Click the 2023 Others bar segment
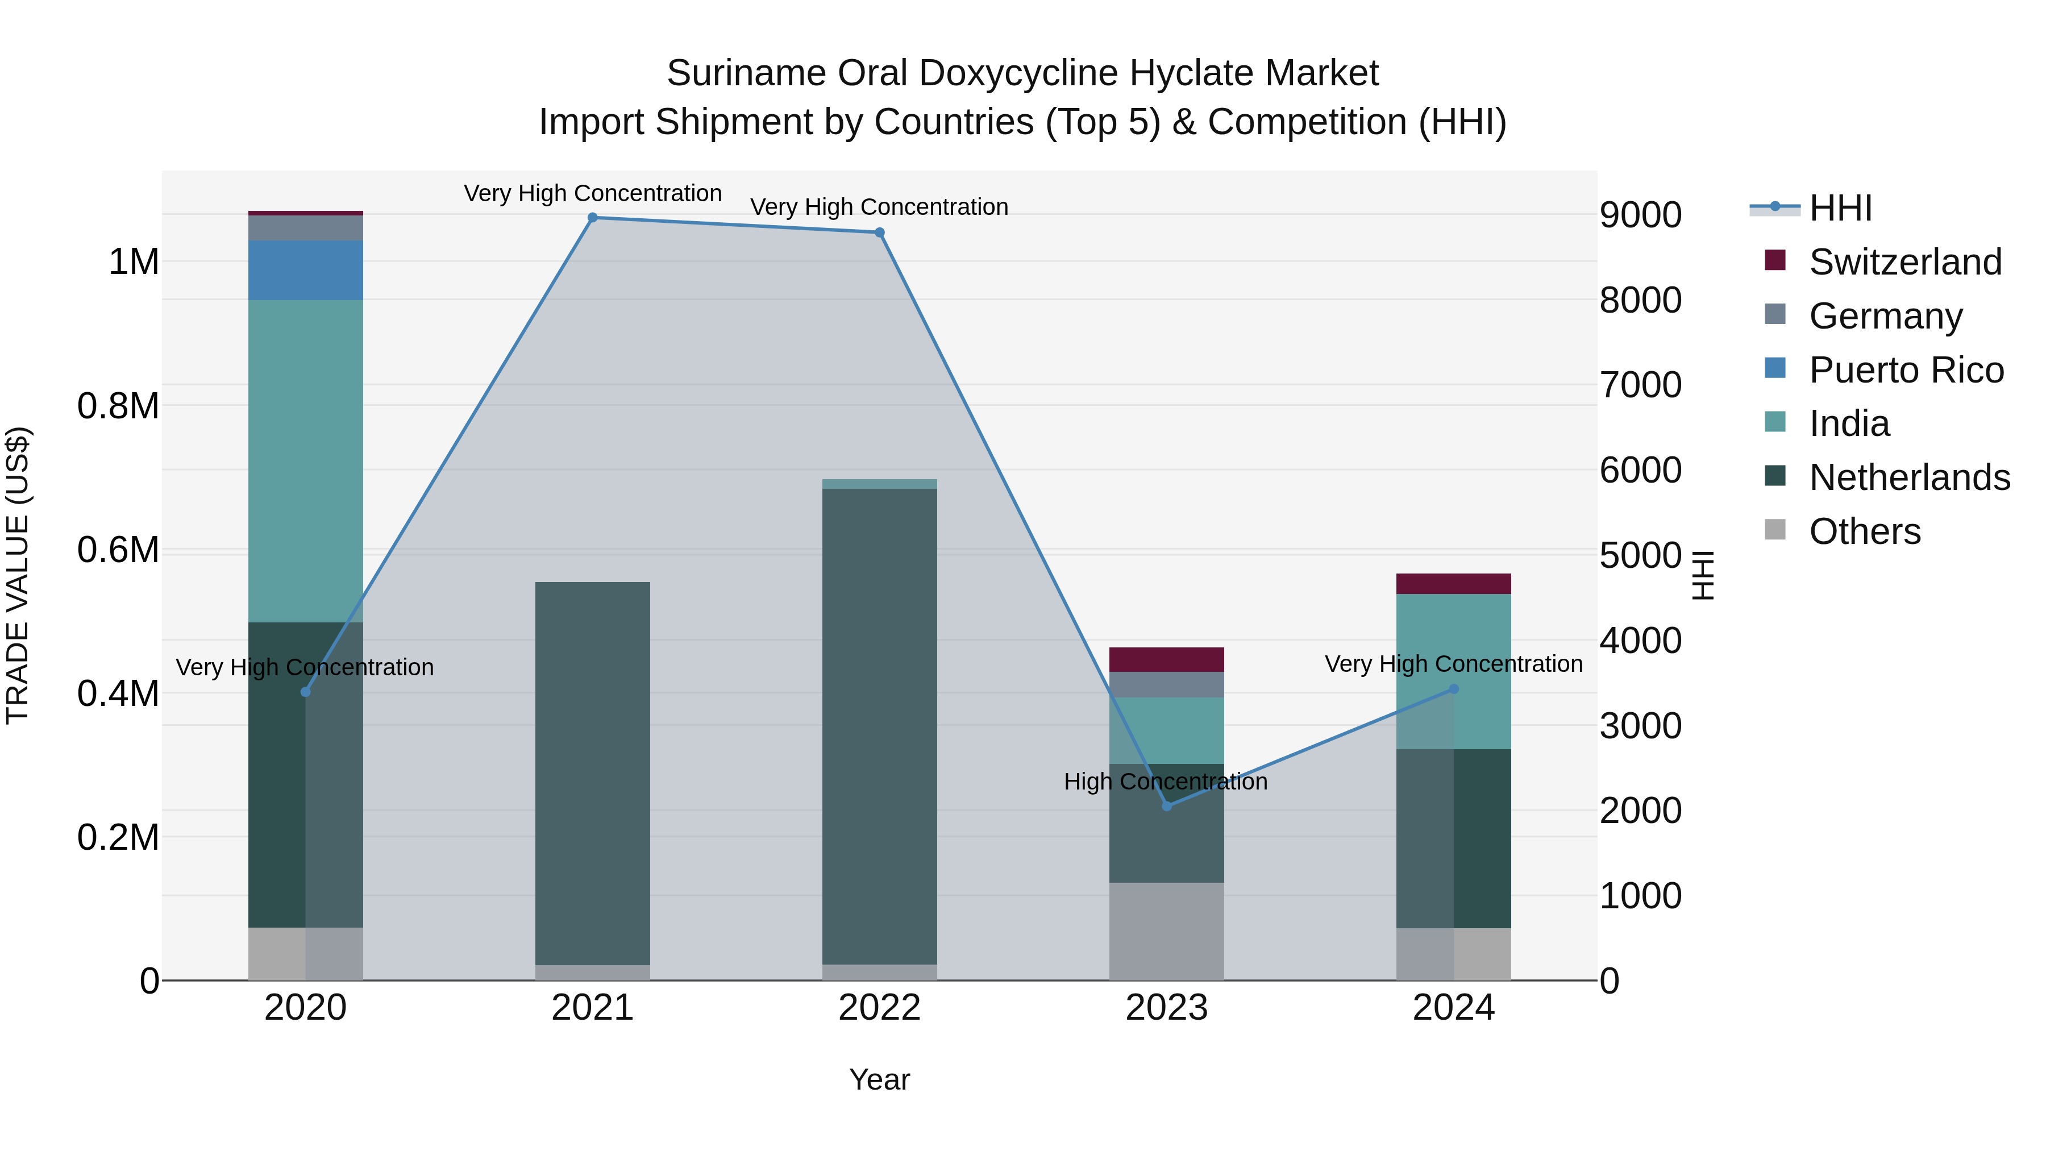 coord(1167,932)
